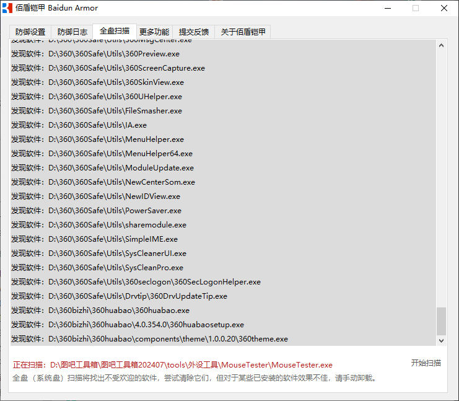Select the SysCleanPro.exe row

point(223,268)
